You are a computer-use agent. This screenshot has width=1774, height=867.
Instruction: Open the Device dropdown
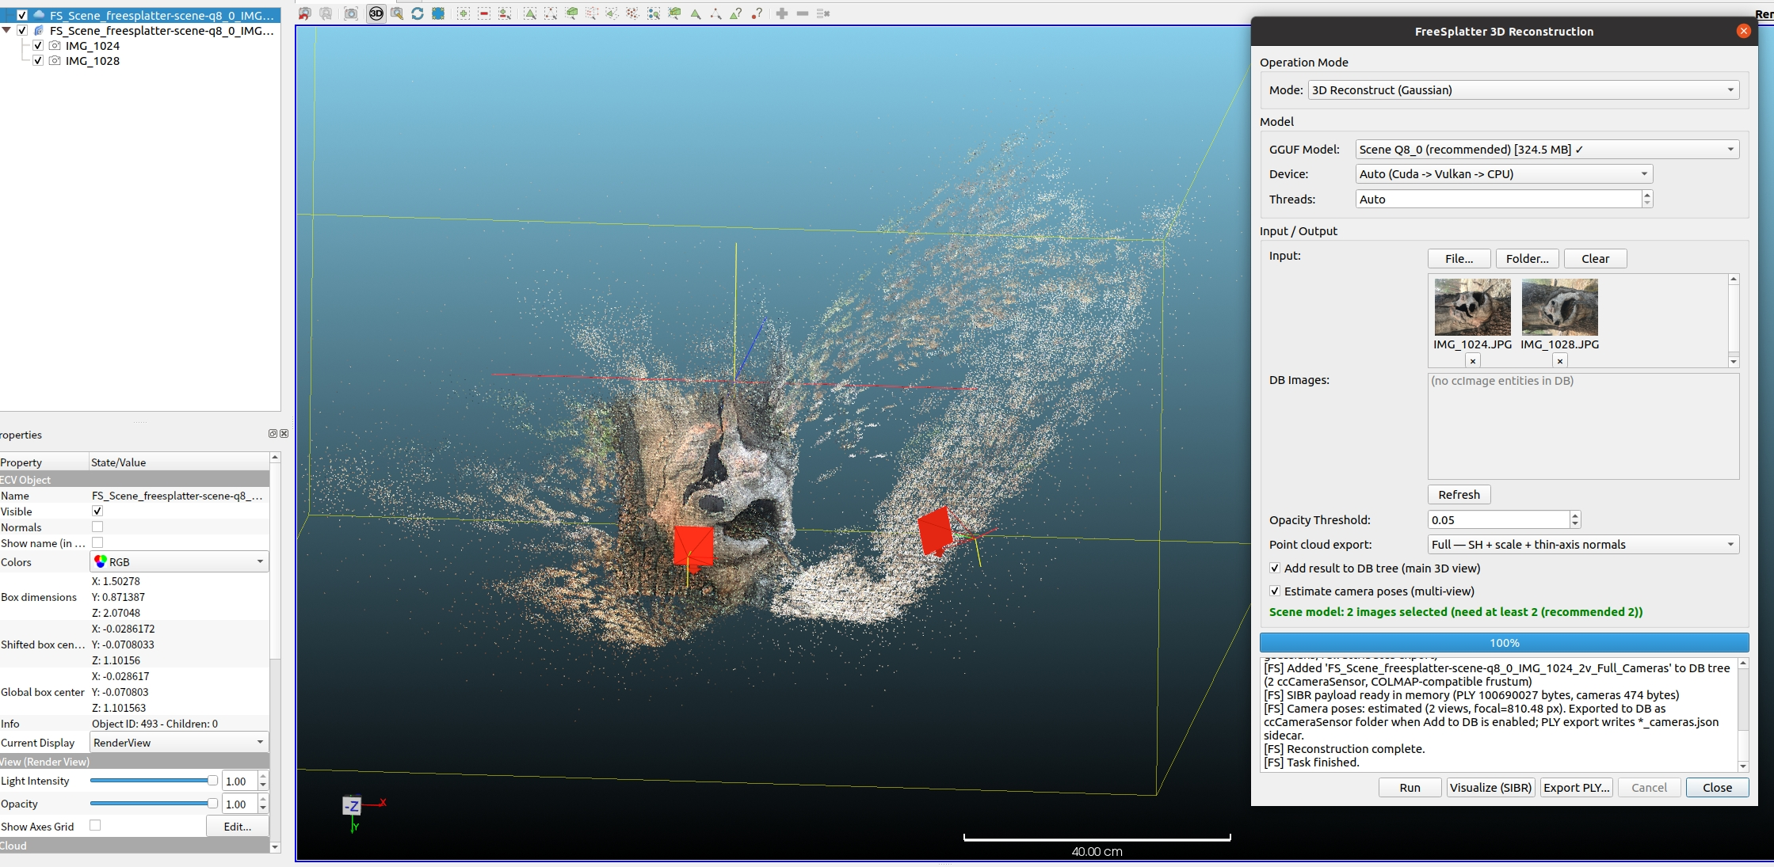(1504, 174)
